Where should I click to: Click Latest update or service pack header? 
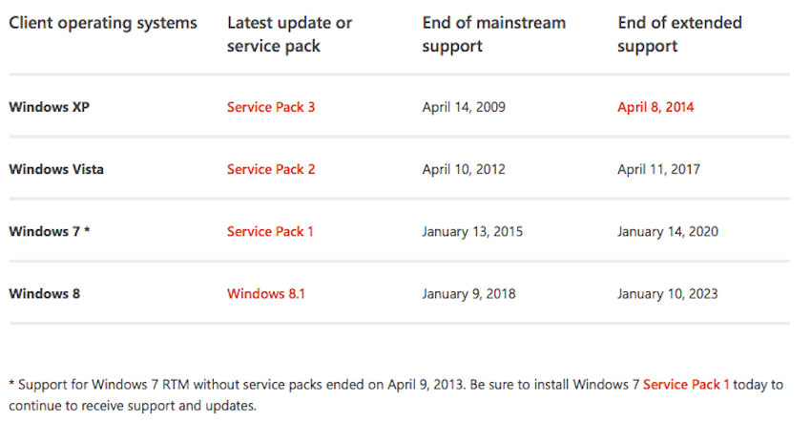click(290, 34)
